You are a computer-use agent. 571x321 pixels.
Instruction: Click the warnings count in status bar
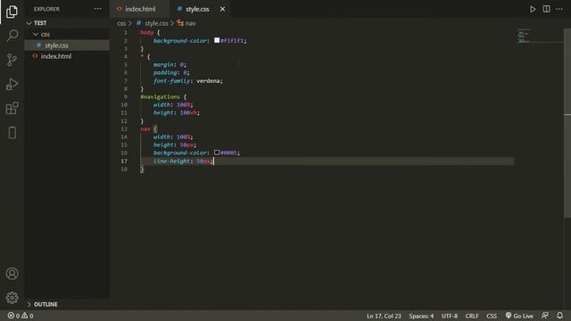(x=27, y=316)
